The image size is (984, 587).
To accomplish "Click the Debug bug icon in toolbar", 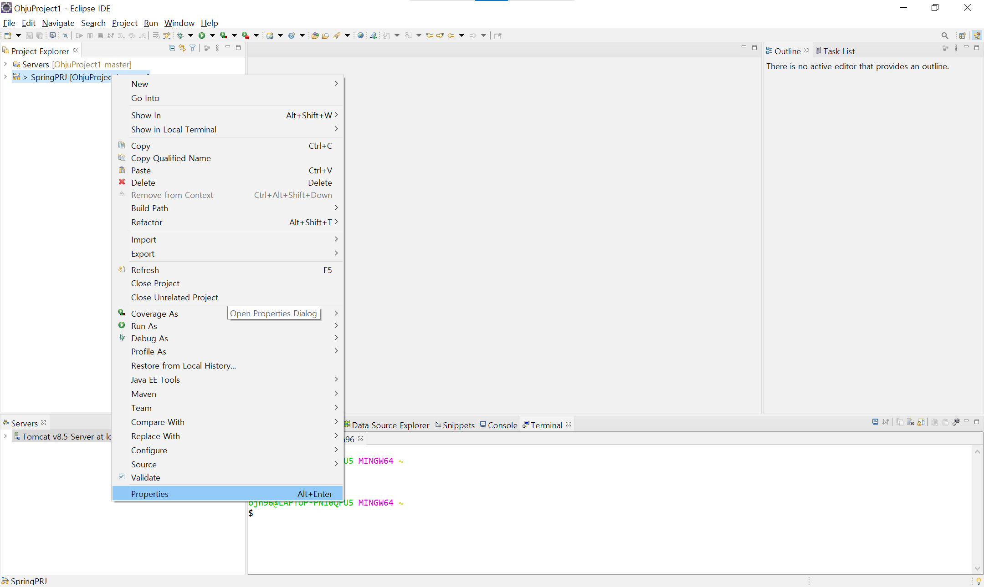I will (x=180, y=35).
